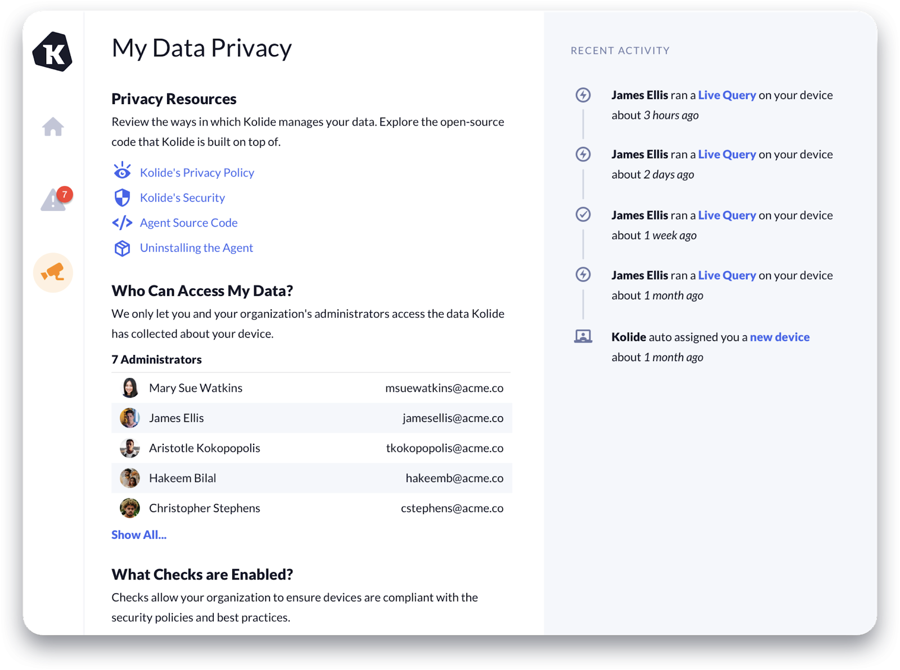Click Aristotle Kokopopolis' avatar
Image resolution: width=900 pixels, height=670 pixels.
click(130, 448)
